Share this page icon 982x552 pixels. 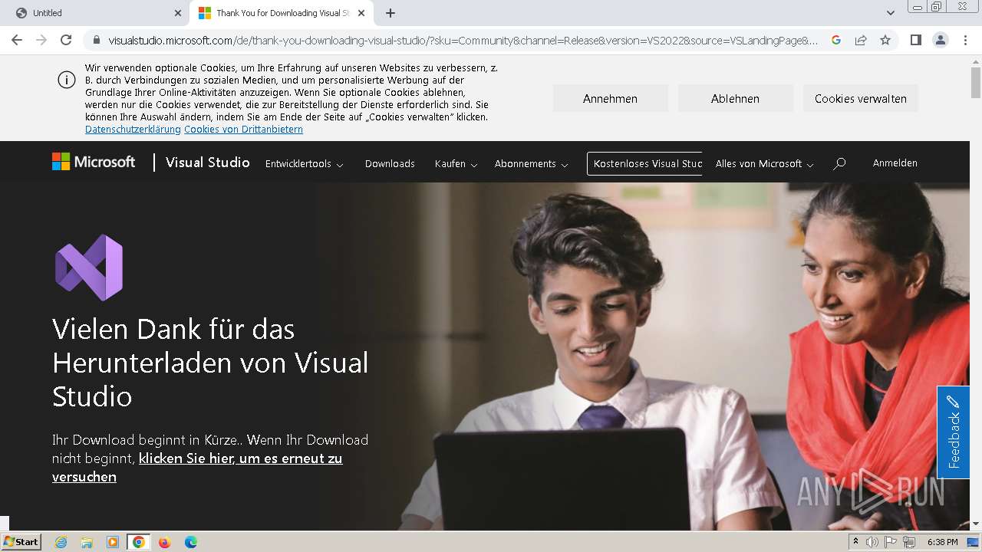click(861, 40)
